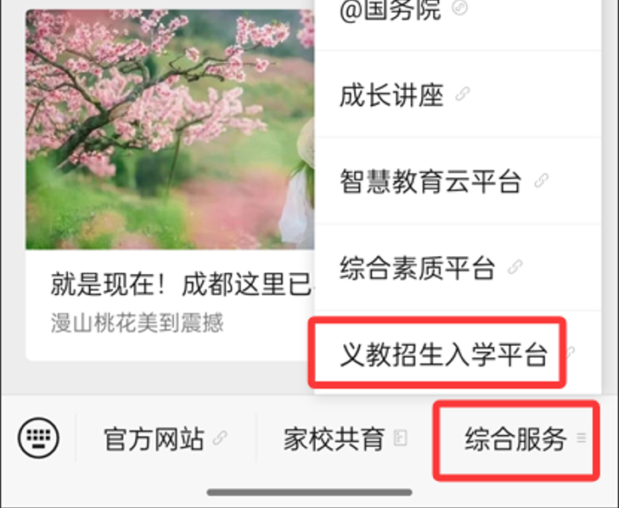Click list icon beside 综合服务
Image resolution: width=619 pixels, height=508 pixels.
coord(581,438)
